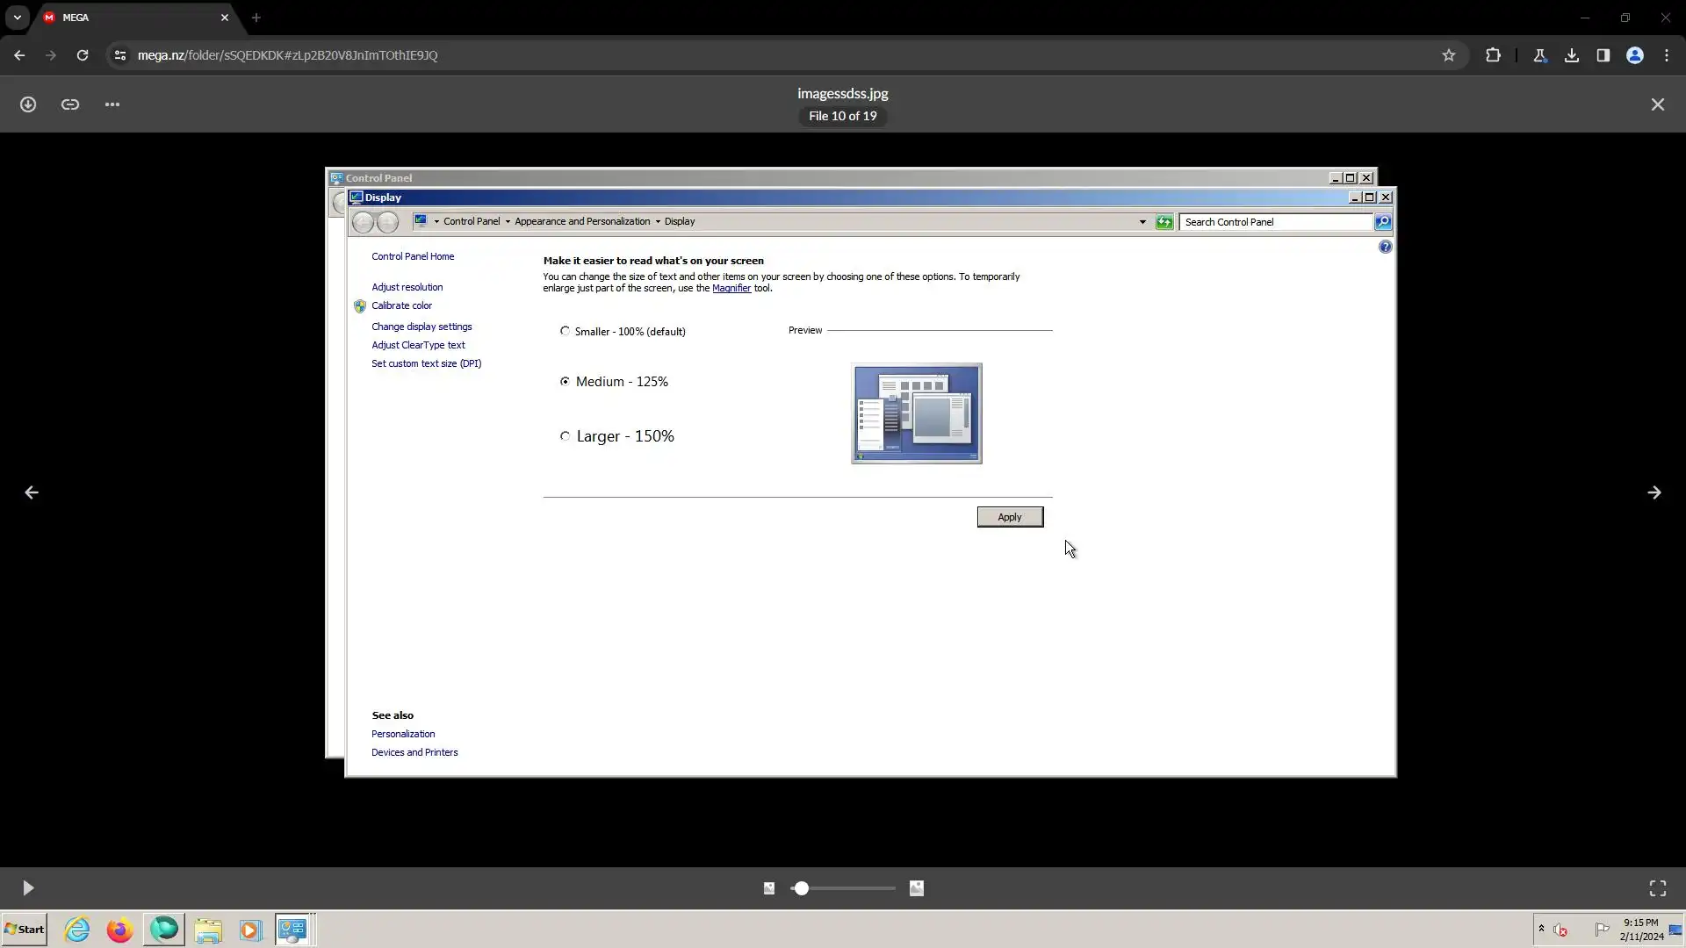Image resolution: width=1686 pixels, height=948 pixels.
Task: Expand the Control Panel address bar dropdown
Action: pyautogui.click(x=1142, y=222)
